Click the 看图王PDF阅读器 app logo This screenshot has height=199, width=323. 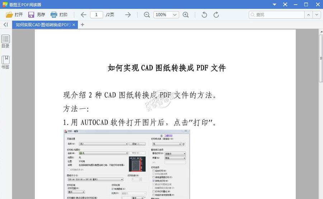pyautogui.click(x=5, y=4)
